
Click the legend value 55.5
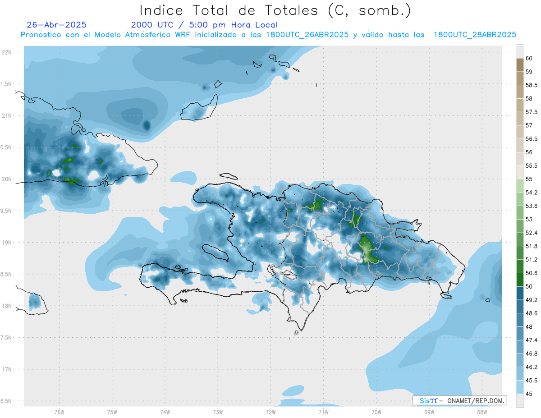(x=531, y=166)
